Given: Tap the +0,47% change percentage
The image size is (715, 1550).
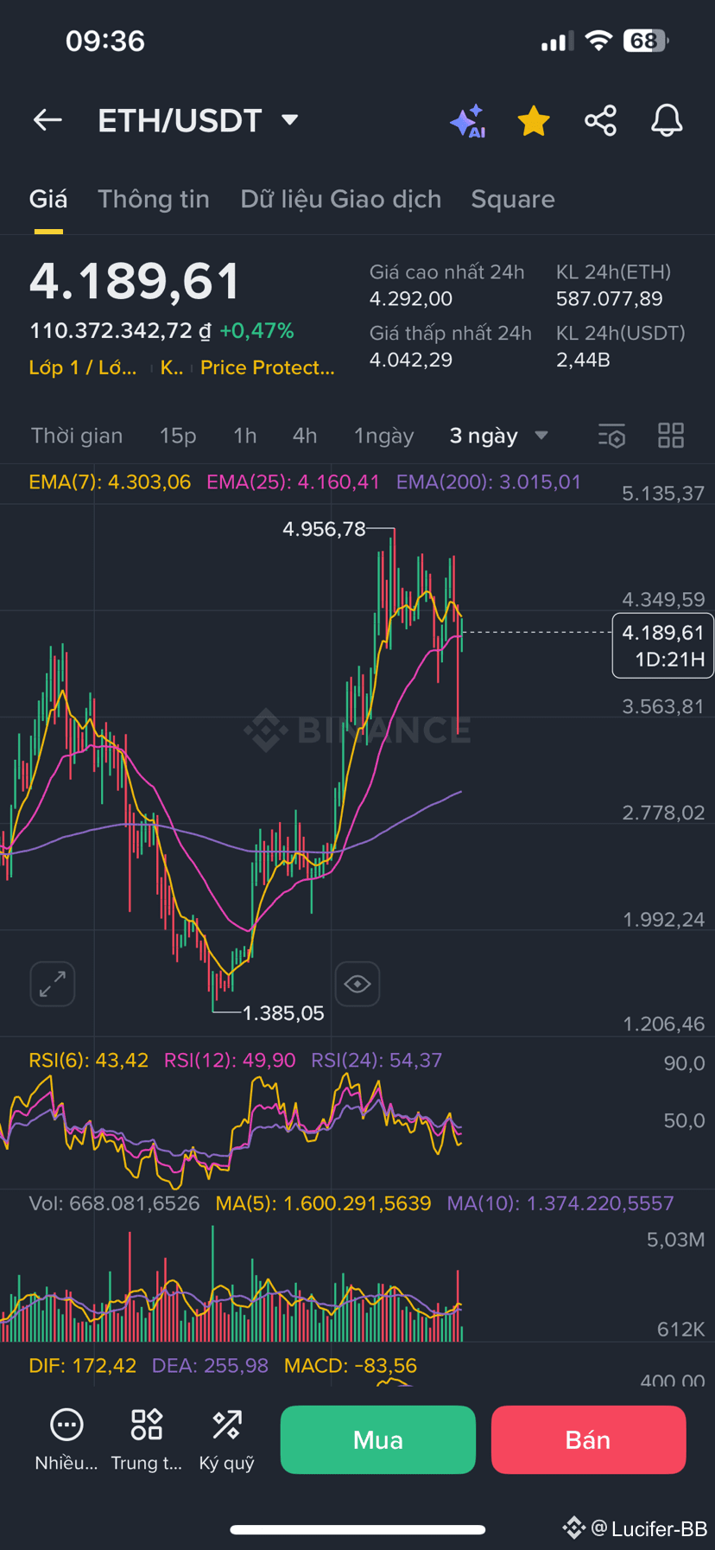Looking at the screenshot, I should click(x=256, y=331).
